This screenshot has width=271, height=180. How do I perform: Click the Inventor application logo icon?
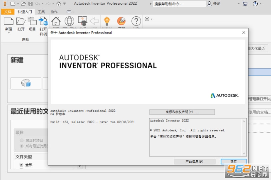pos(5,4)
